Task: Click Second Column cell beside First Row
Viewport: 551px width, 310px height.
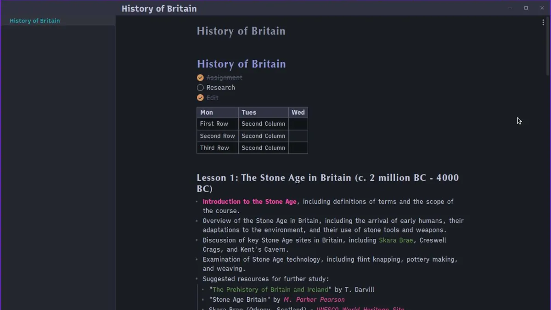Action: pos(264,124)
